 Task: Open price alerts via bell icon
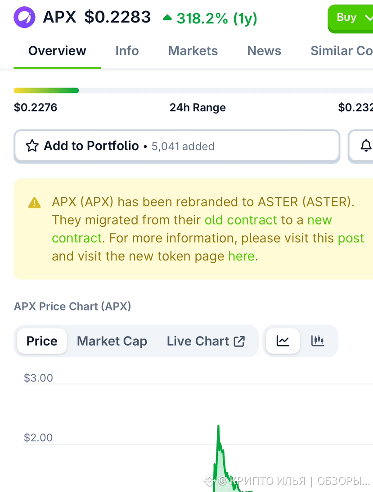[x=366, y=146]
